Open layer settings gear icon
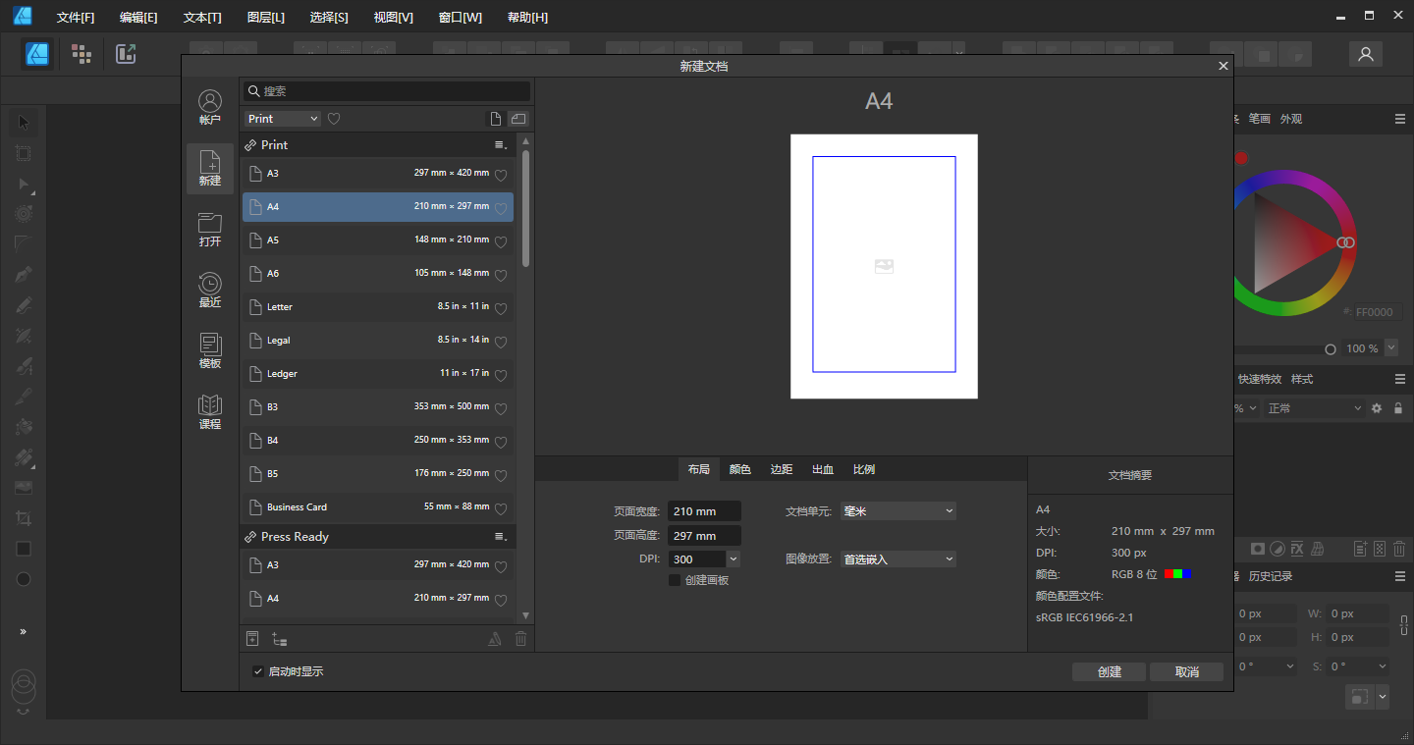 click(1377, 408)
